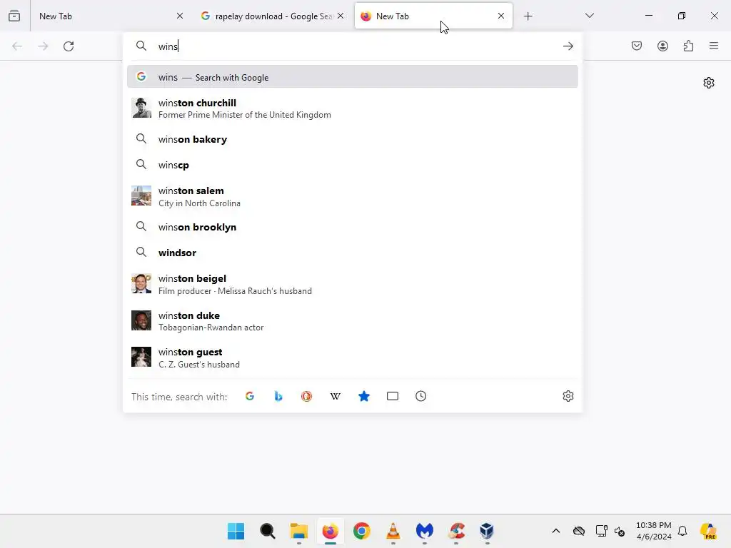Open Google Chrome from taskbar
The image size is (731, 548).
(362, 531)
